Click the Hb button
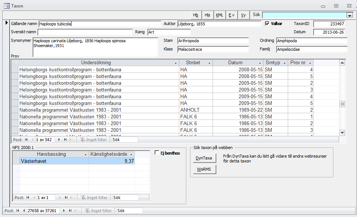Screen dimensions: 357x217 [x=196, y=15]
